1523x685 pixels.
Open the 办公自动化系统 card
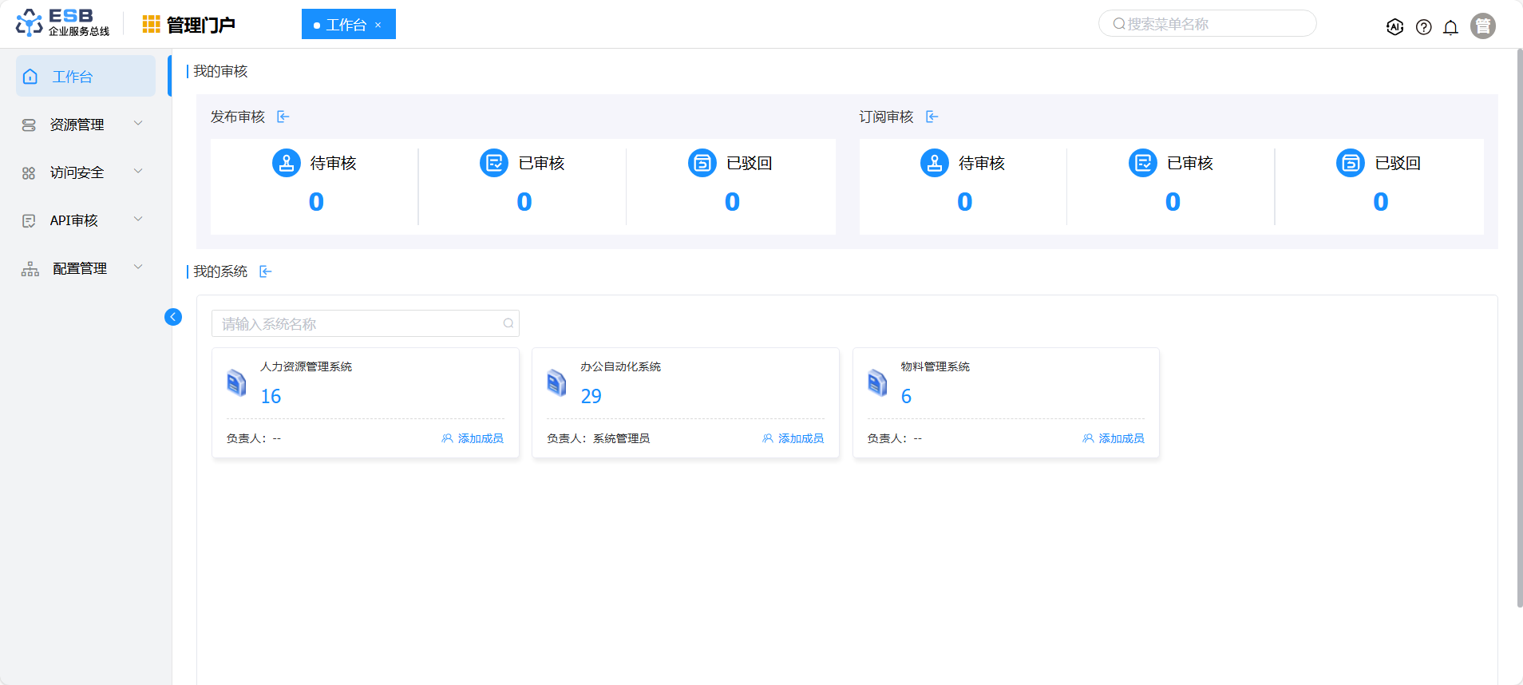[x=685, y=383]
